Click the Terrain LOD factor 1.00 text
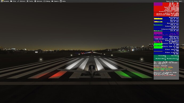 tap(170, 44)
